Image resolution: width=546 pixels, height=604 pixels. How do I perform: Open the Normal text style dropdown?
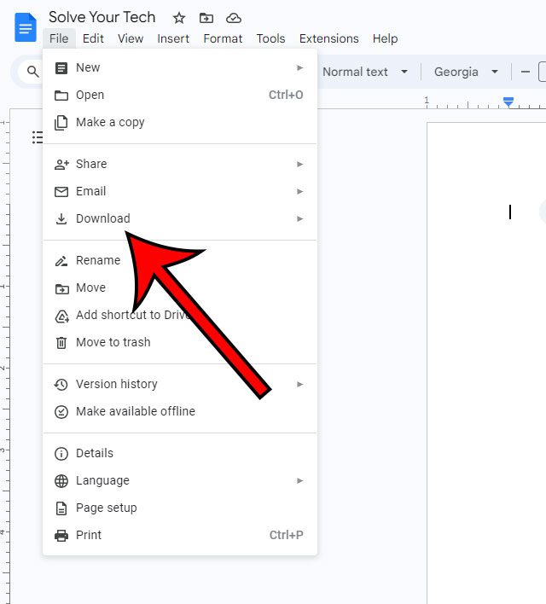[365, 73]
